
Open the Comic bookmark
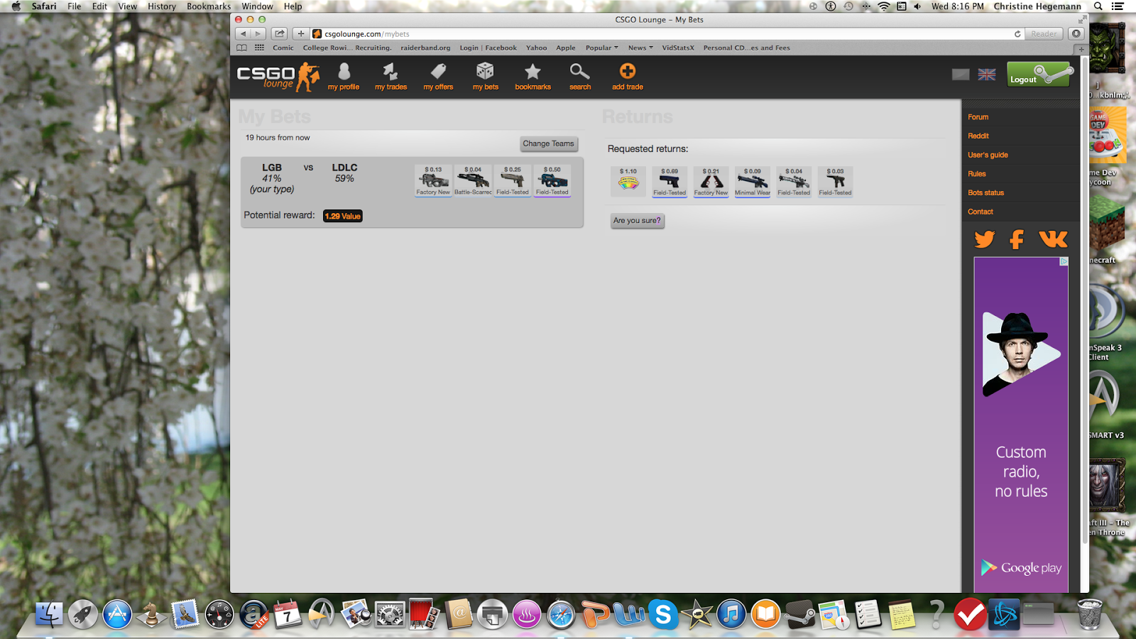click(x=283, y=48)
